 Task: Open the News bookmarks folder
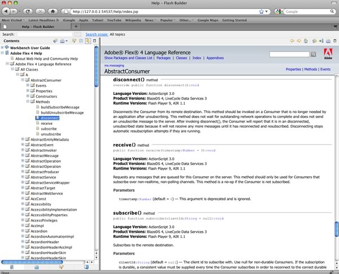pos(150,20)
